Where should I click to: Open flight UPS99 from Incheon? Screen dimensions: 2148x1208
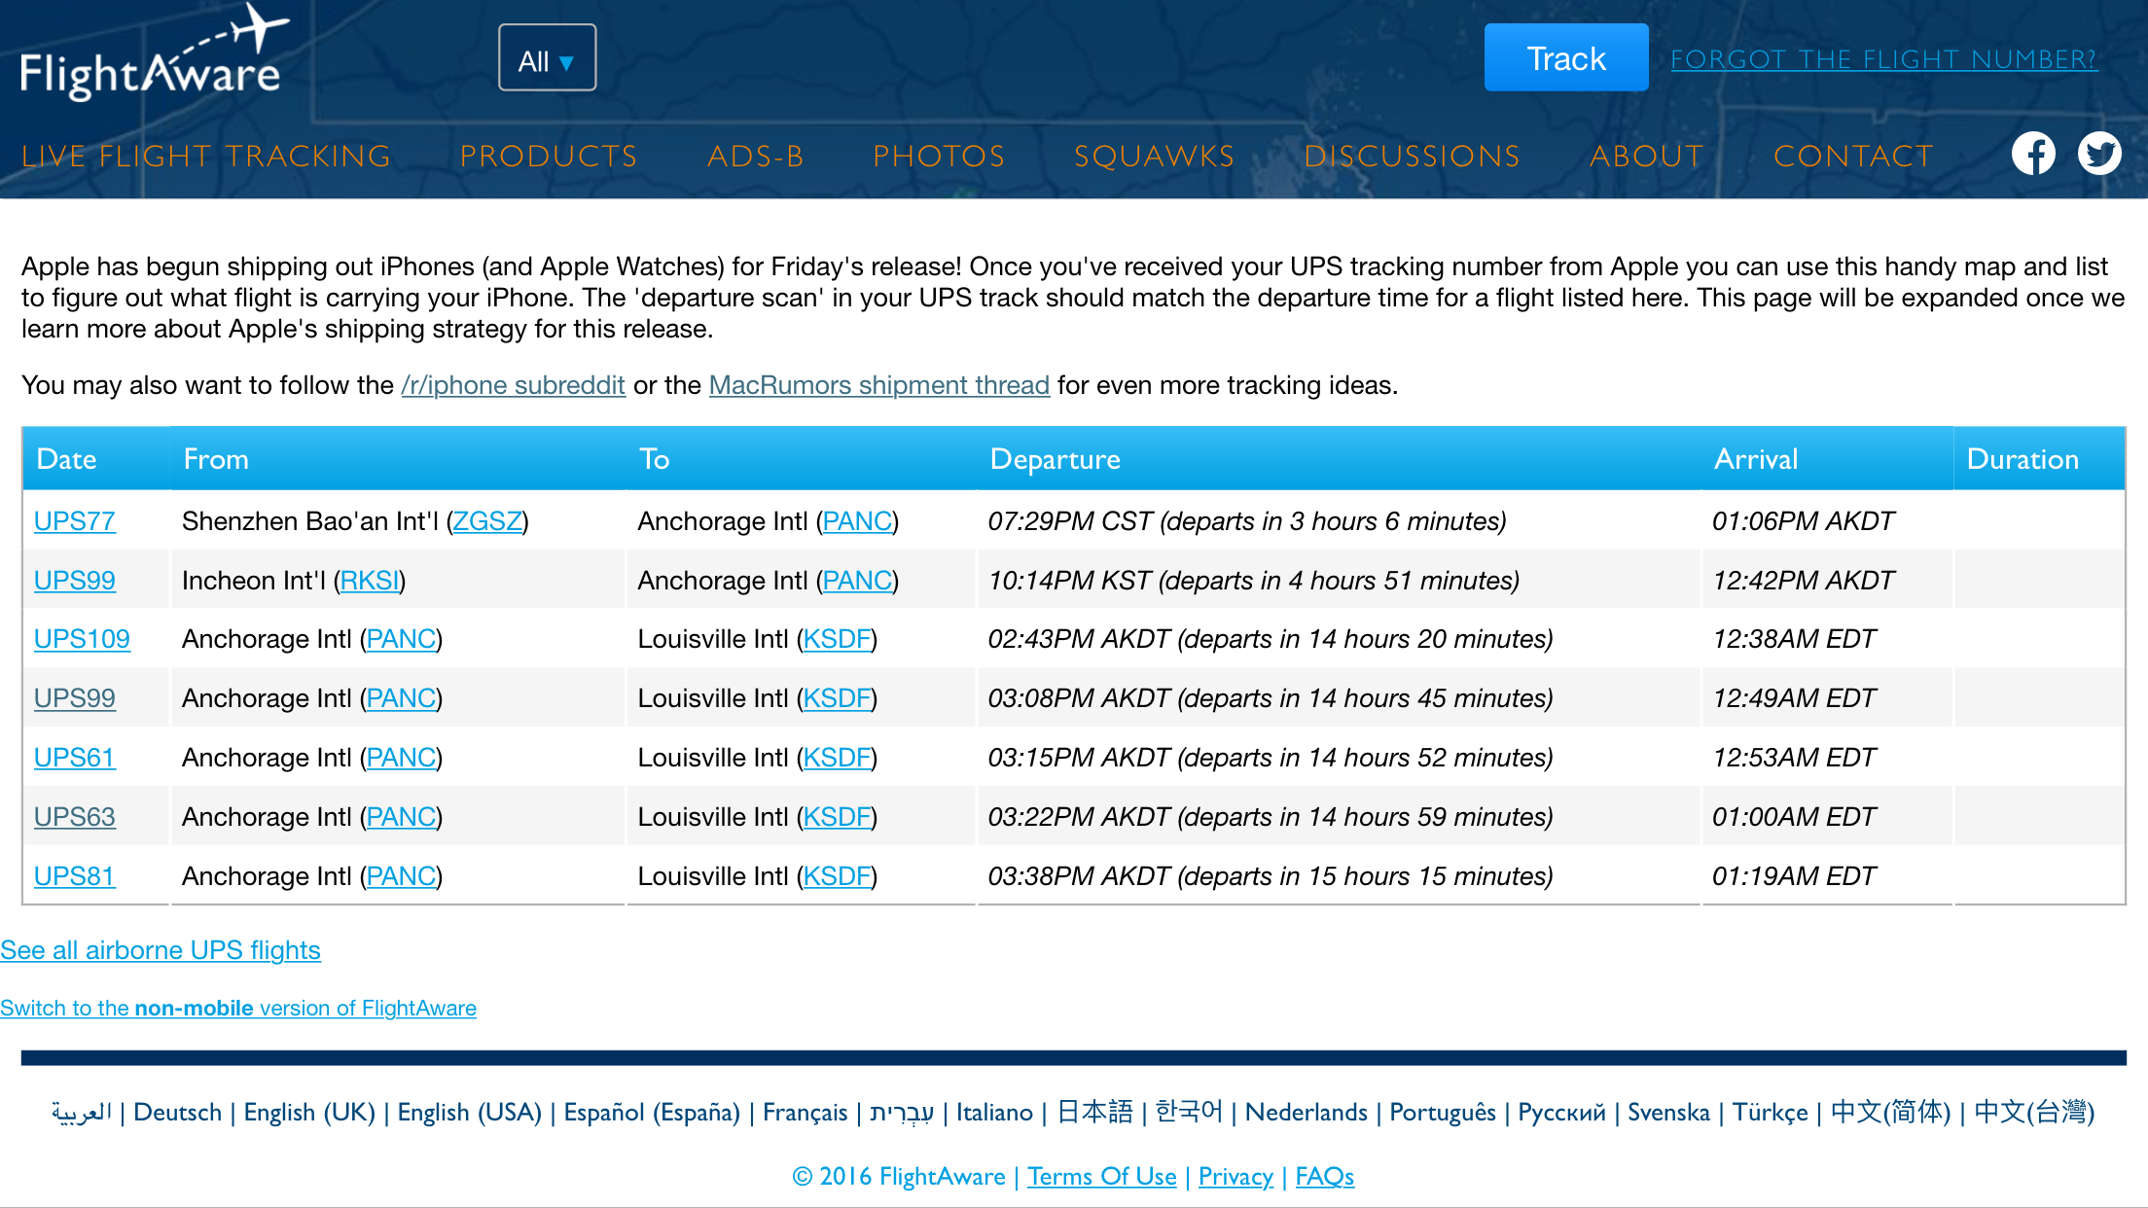75,581
